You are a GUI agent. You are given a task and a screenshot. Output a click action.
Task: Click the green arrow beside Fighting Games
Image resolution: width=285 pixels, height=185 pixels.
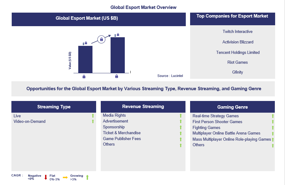(273, 128)
